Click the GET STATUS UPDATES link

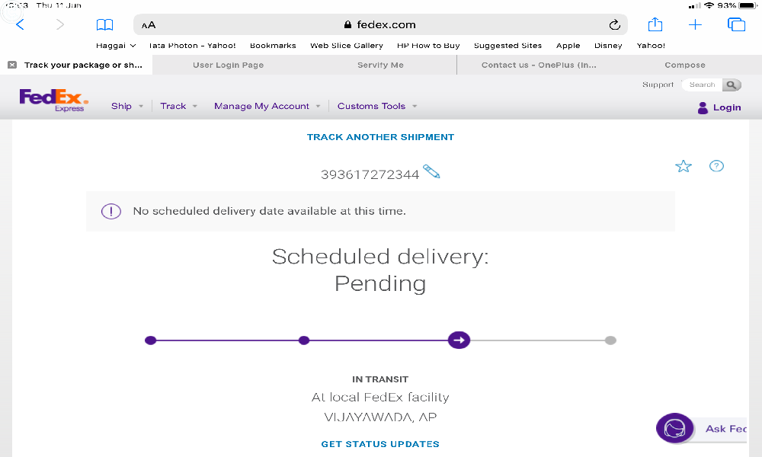[x=380, y=444]
